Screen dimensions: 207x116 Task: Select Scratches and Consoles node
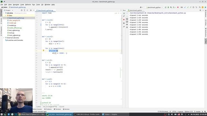point(15,40)
